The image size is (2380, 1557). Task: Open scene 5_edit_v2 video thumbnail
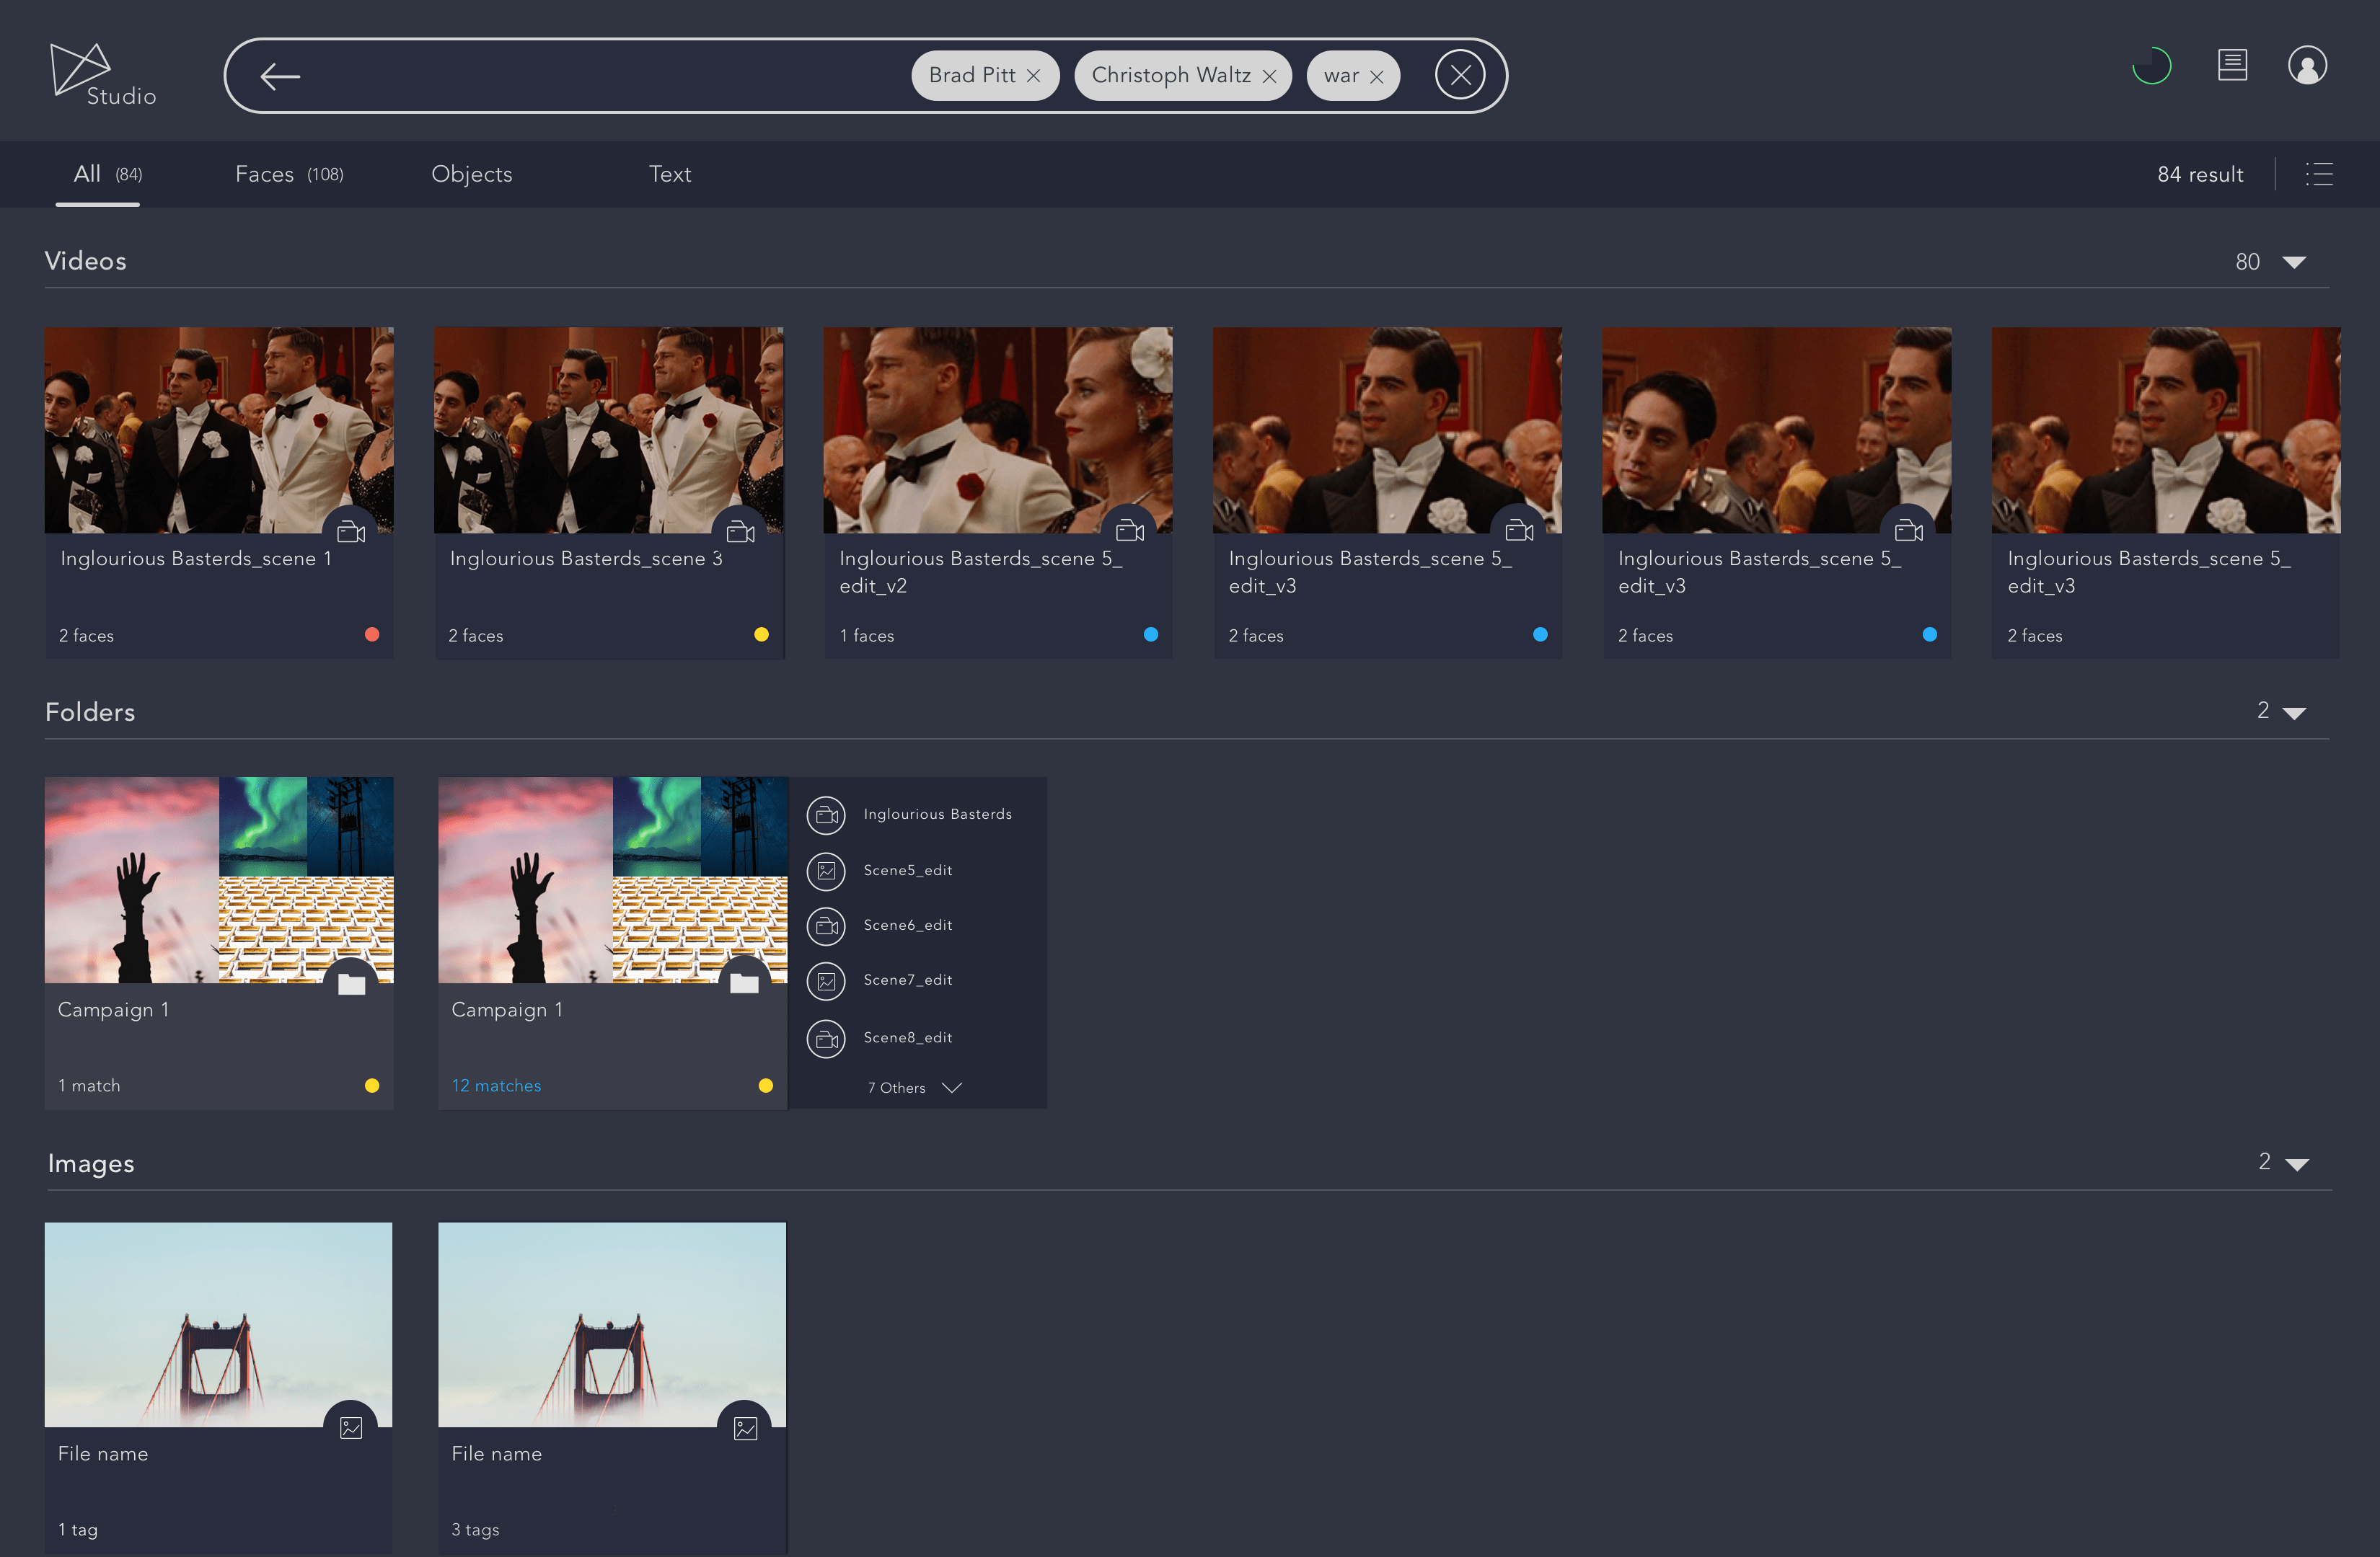coord(998,430)
